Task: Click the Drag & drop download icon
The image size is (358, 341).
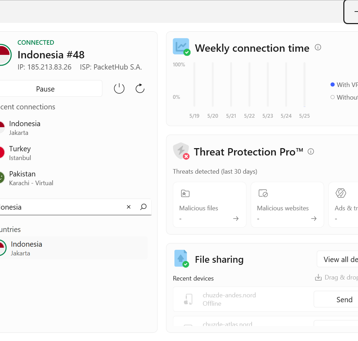Action: [x=318, y=277]
